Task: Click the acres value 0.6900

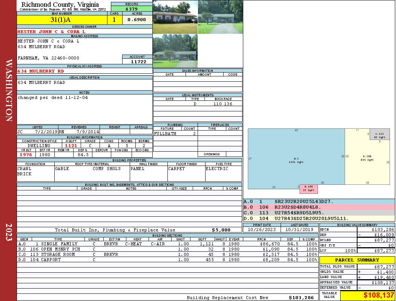Action: pos(137,20)
